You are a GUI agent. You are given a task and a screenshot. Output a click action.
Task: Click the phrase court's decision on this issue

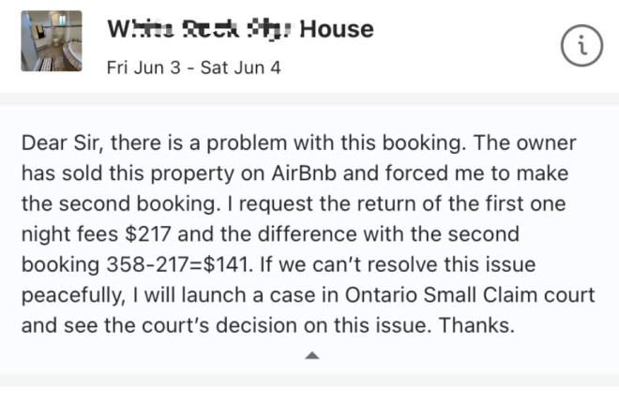(x=284, y=325)
